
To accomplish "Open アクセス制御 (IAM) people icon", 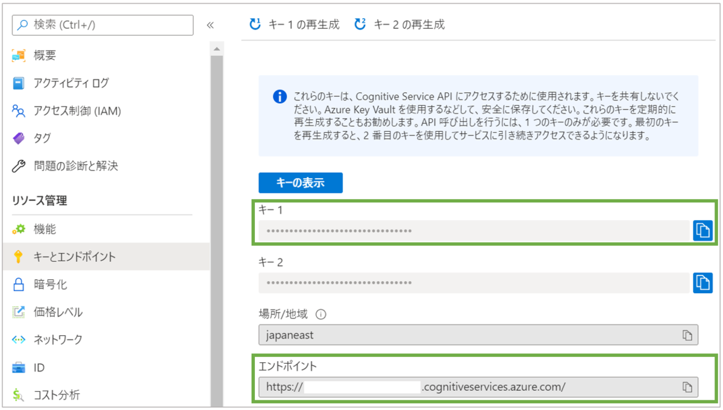I will [x=19, y=111].
